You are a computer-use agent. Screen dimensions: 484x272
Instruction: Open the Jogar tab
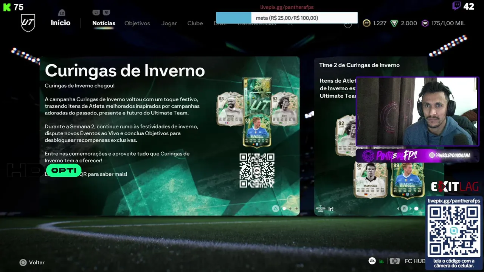click(169, 23)
